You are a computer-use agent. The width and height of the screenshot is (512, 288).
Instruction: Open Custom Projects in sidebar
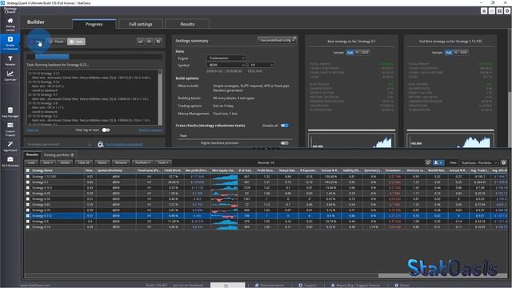[10, 129]
